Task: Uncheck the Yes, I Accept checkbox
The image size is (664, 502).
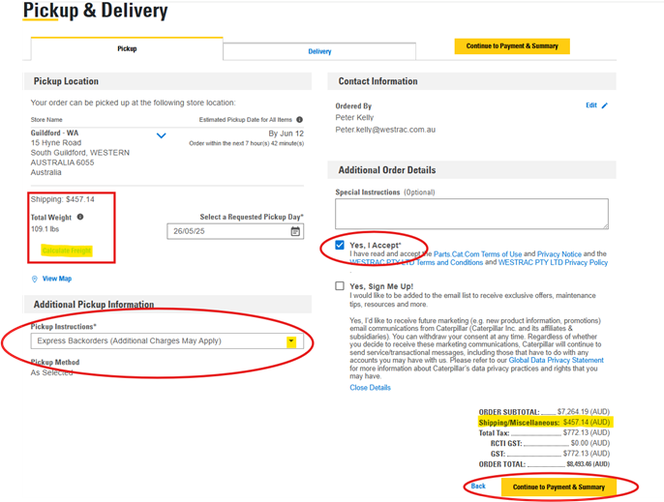Action: pos(340,245)
